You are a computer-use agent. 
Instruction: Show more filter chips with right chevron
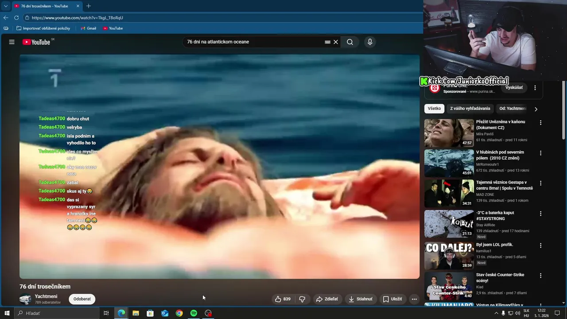(536, 109)
